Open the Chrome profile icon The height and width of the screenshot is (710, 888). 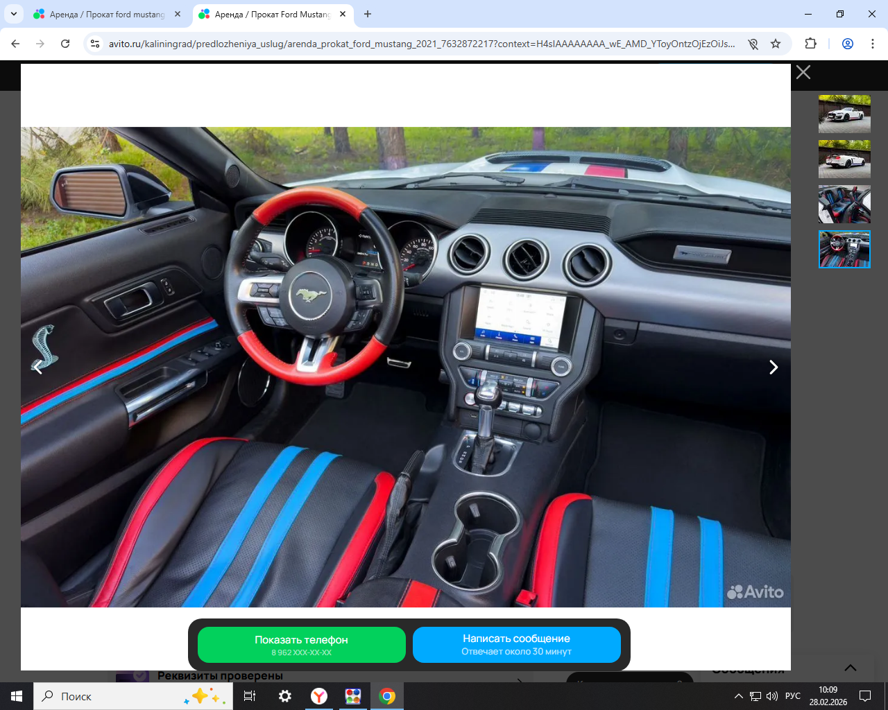(848, 44)
